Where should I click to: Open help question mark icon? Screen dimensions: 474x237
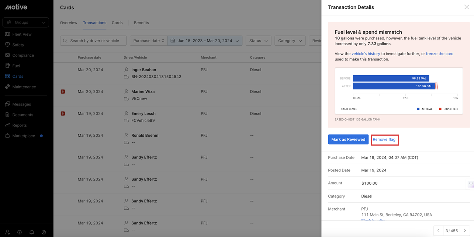click(20, 232)
